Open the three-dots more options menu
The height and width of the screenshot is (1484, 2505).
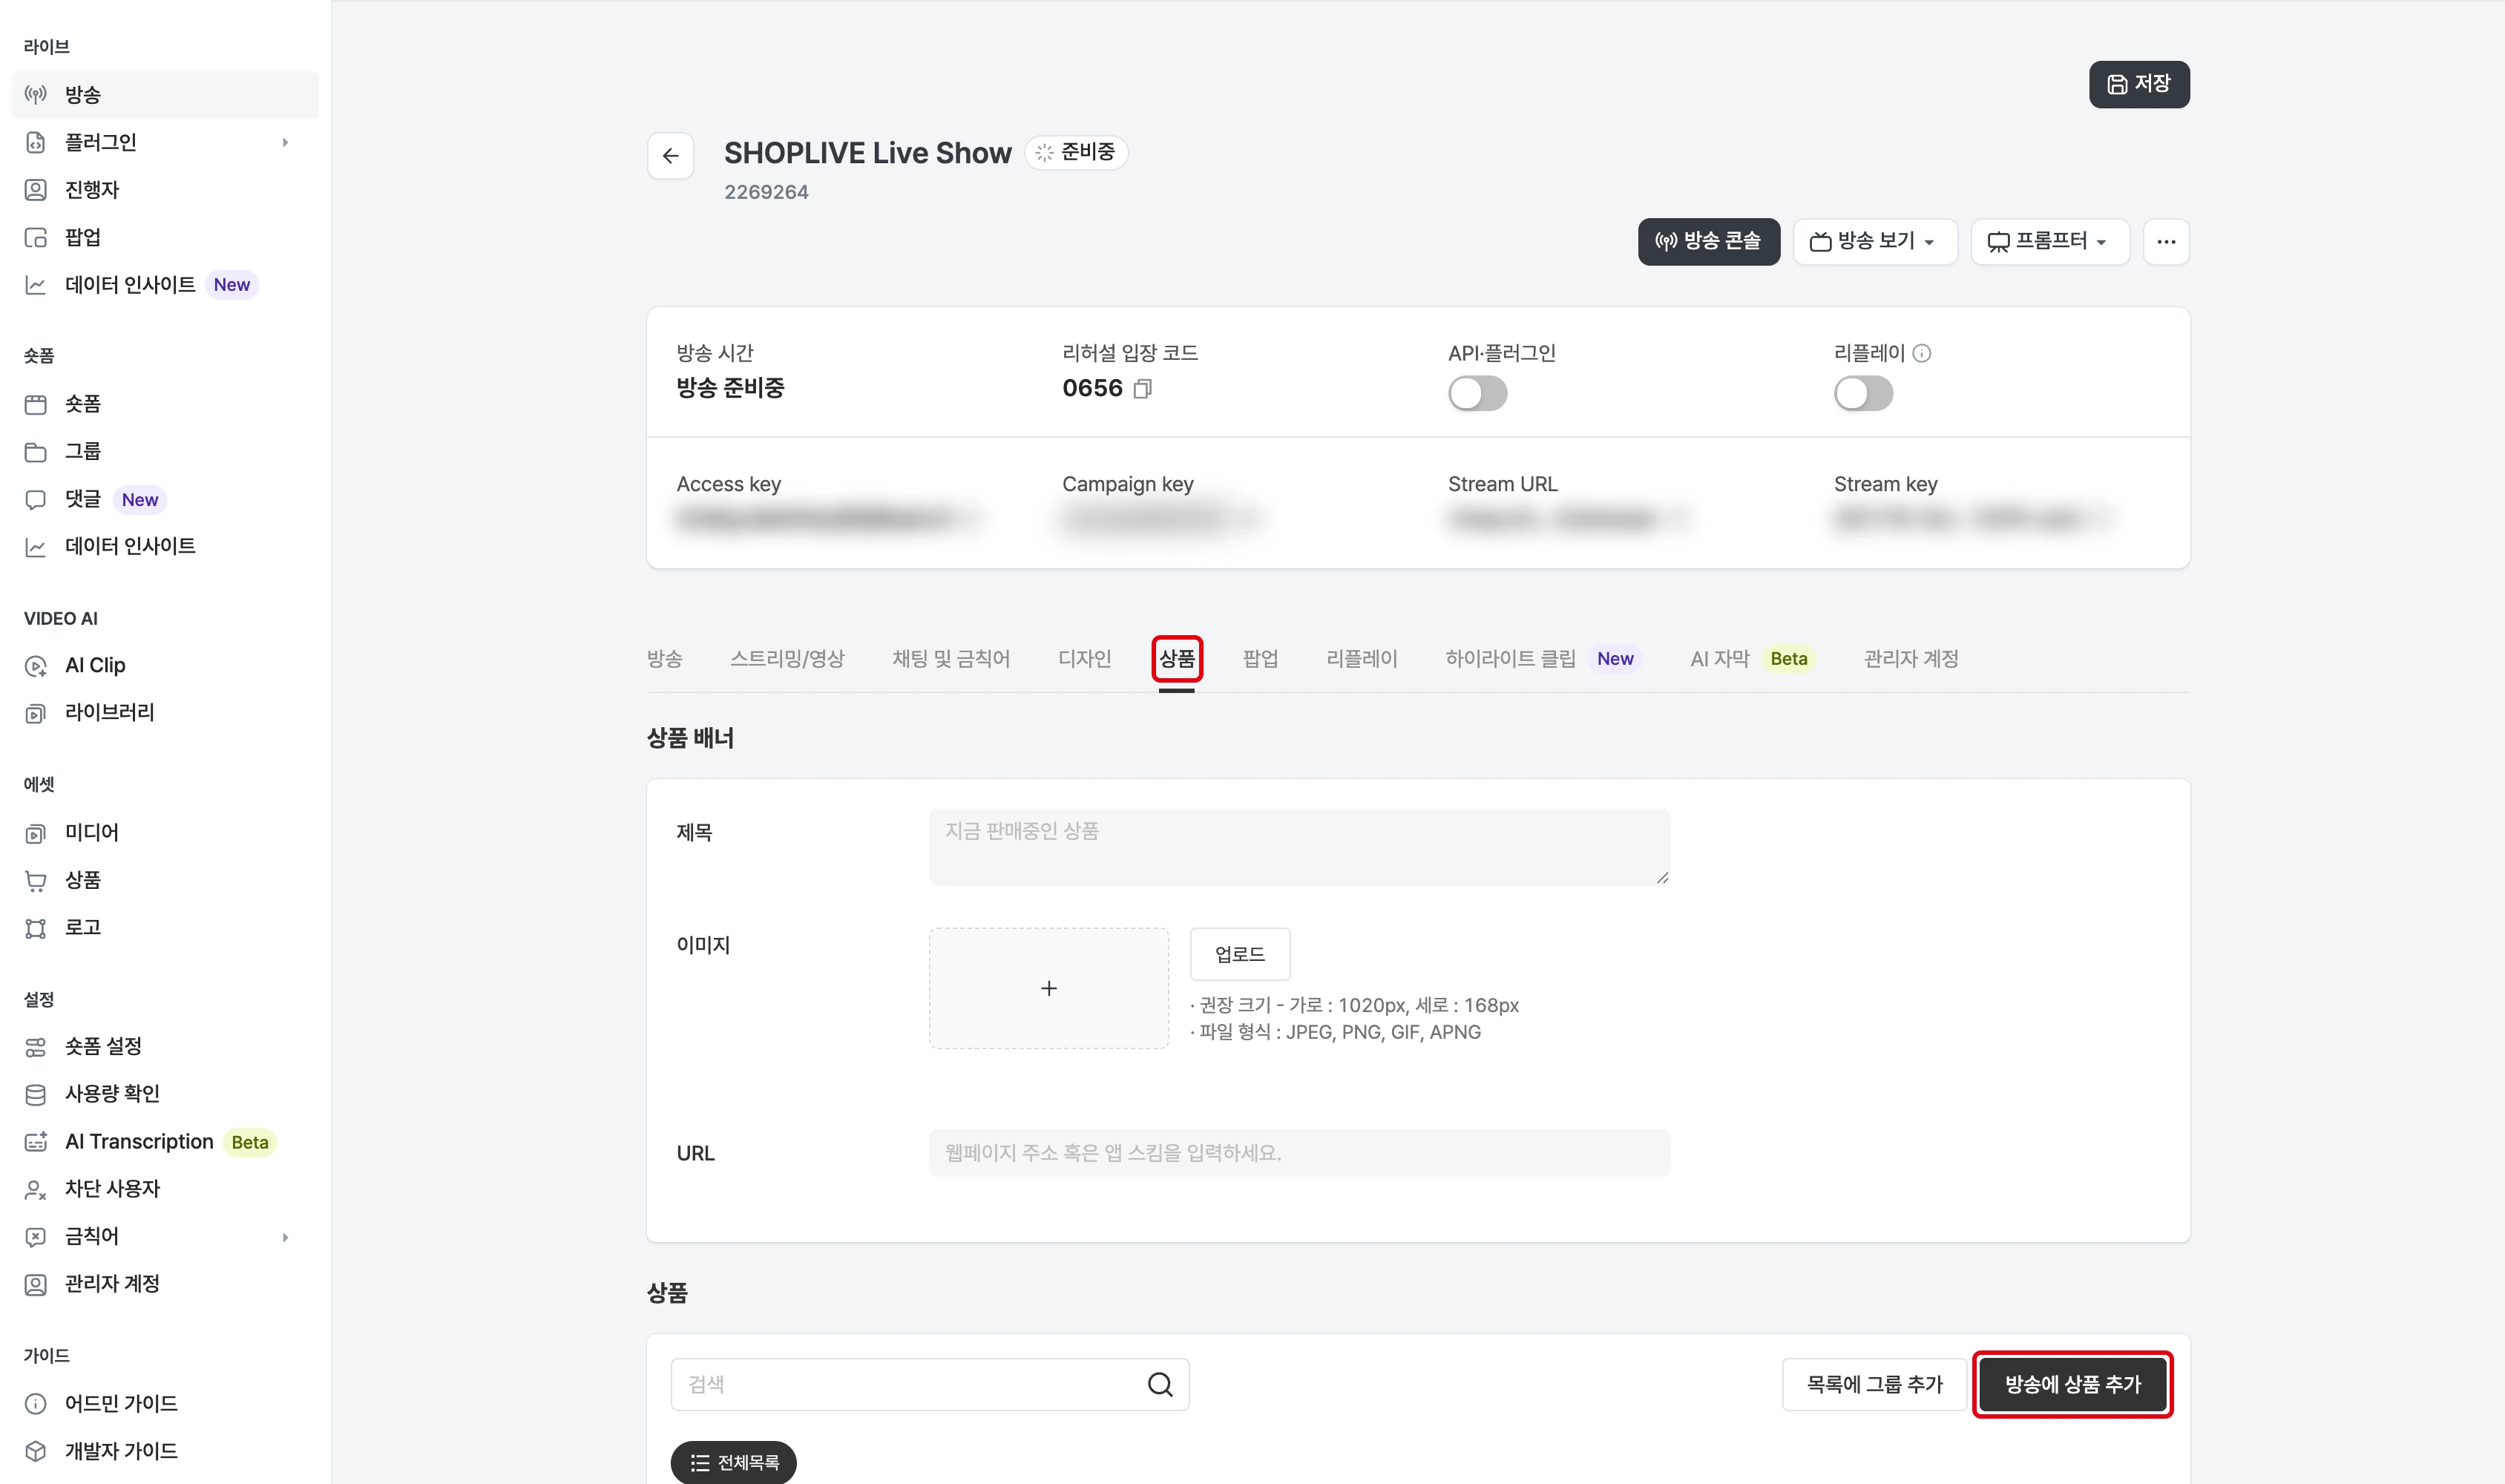[x=2166, y=242]
